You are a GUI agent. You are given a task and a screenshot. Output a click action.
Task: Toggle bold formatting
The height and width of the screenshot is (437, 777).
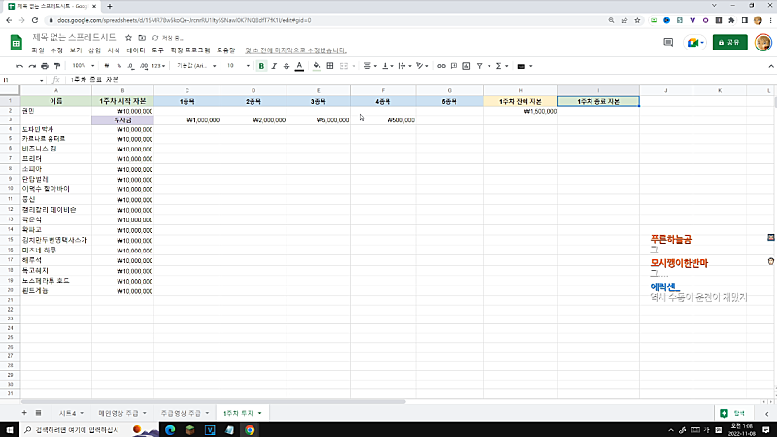click(261, 66)
